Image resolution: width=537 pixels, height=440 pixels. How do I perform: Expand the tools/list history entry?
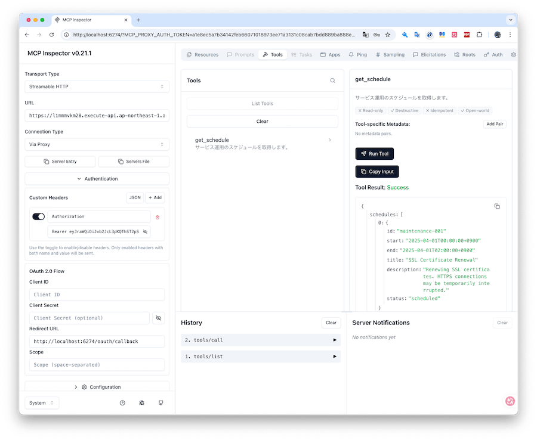pos(261,356)
